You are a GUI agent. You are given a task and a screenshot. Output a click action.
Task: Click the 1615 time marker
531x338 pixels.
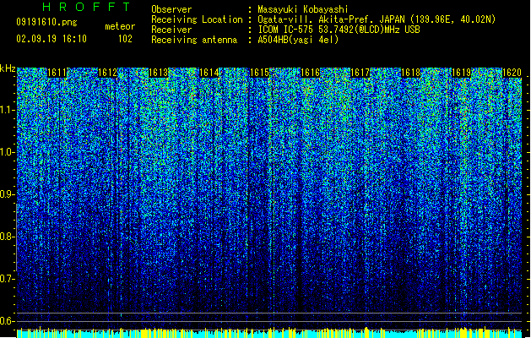[259, 73]
